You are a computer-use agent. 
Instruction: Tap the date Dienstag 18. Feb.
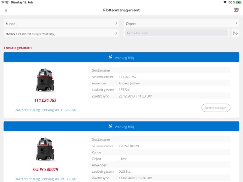point(22,2)
